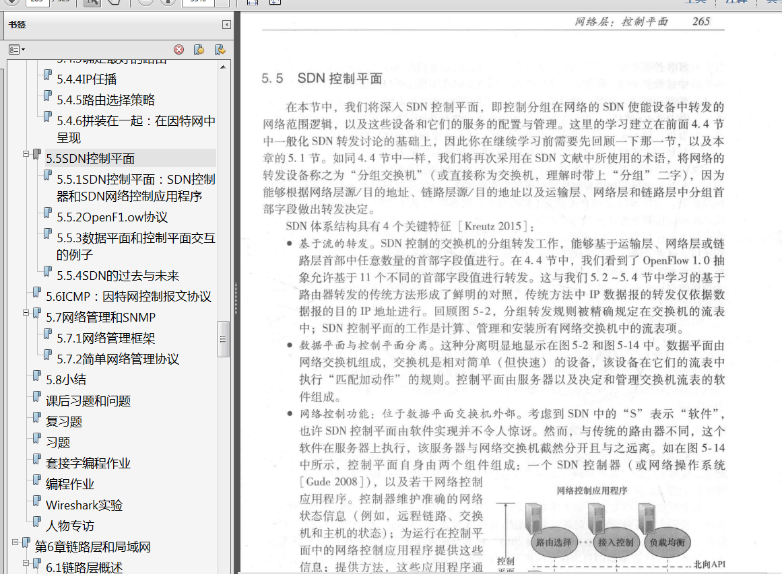Screen dimensions: 782x574
Task: Click the 路由选择 oval in the figure
Action: pos(554,542)
